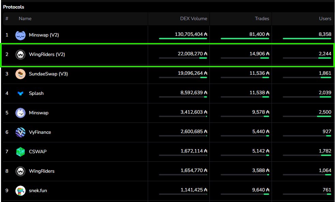Image resolution: width=335 pixels, height=202 pixels.
Task: Sort table by DEX Volume column header
Action: pos(193,18)
